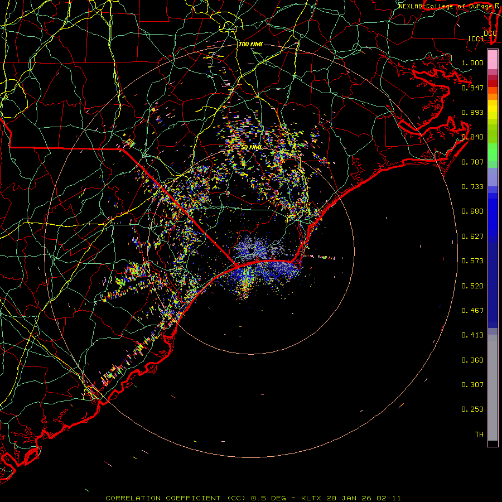Click the 0.947 scale value
Screen dimensions: 502x502
(x=472, y=88)
